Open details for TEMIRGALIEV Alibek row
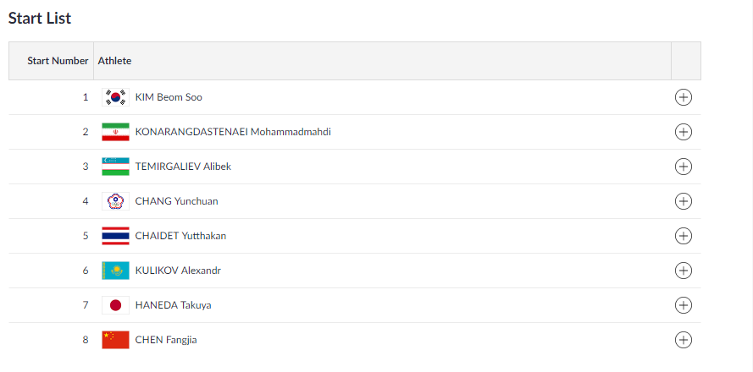The image size is (753, 372). pos(683,167)
